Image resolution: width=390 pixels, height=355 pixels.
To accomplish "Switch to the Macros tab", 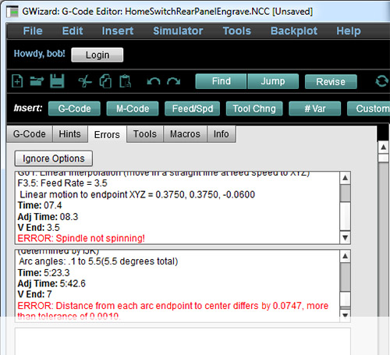I will point(185,134).
